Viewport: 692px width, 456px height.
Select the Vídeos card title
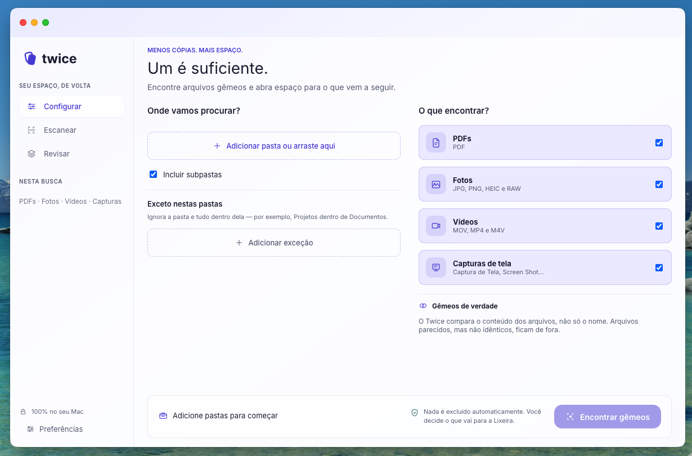pos(465,222)
